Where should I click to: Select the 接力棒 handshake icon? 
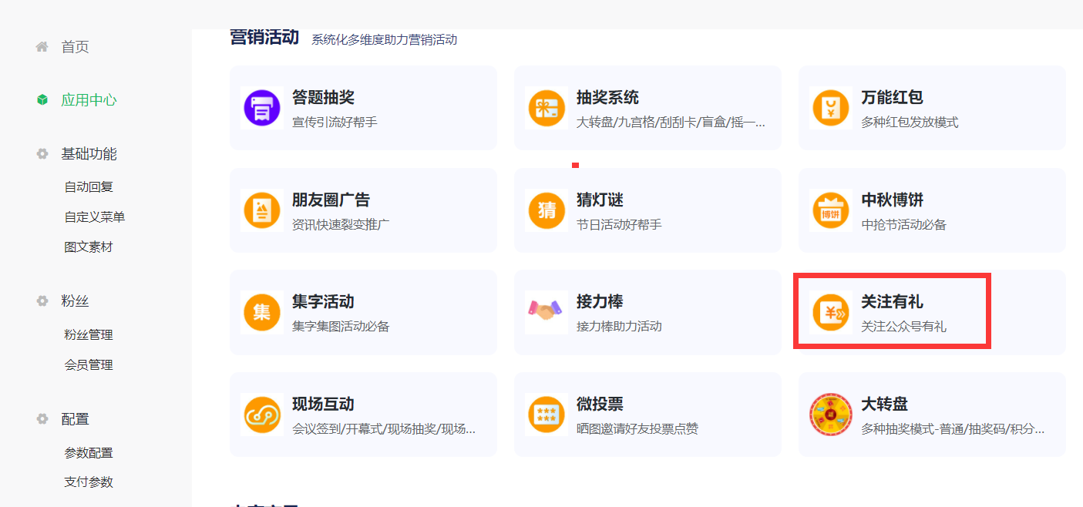546,312
